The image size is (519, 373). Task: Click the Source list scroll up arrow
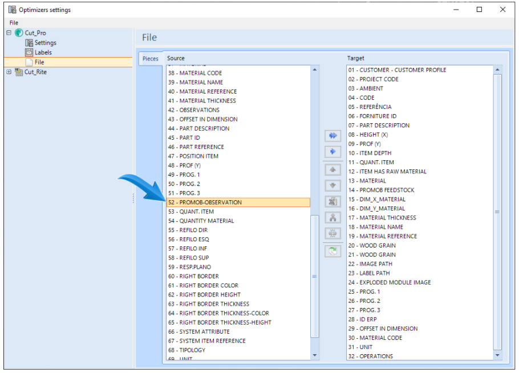[315, 70]
